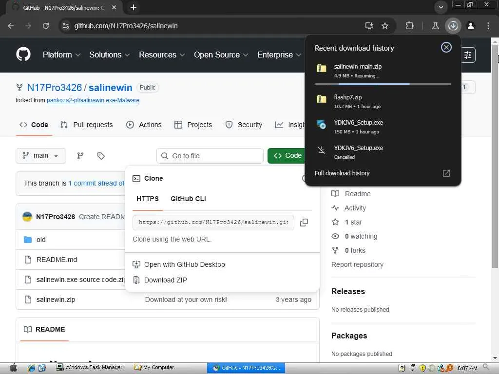Open the main branch selector dropdown
The image size is (499, 374).
coord(41,155)
